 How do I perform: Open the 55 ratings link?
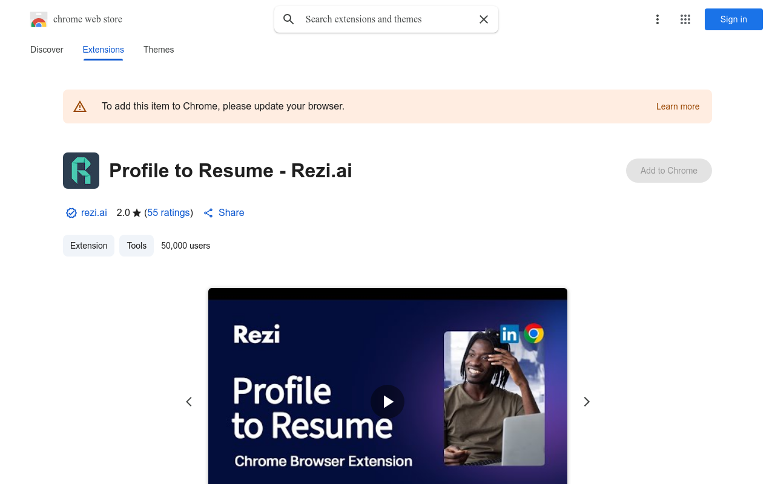[x=168, y=212]
